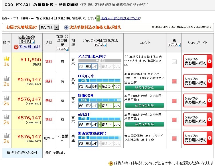Image resolution: width=215 pixels, height=166 pixels.
Task: Select the pink color swatch in the 特価COM row
Action: pyautogui.click(x=174, y=101)
